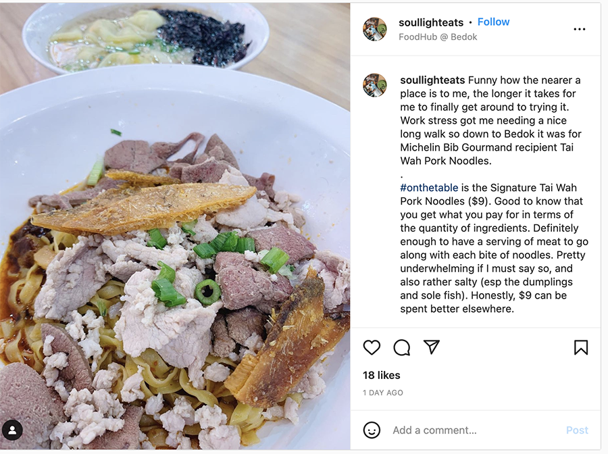Click the 1 DAY AGO timestamp
Screen dimensions: 608x454
coord(383,393)
